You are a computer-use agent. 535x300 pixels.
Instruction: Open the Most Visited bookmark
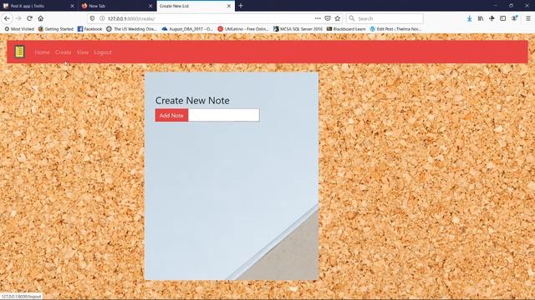tap(19, 29)
